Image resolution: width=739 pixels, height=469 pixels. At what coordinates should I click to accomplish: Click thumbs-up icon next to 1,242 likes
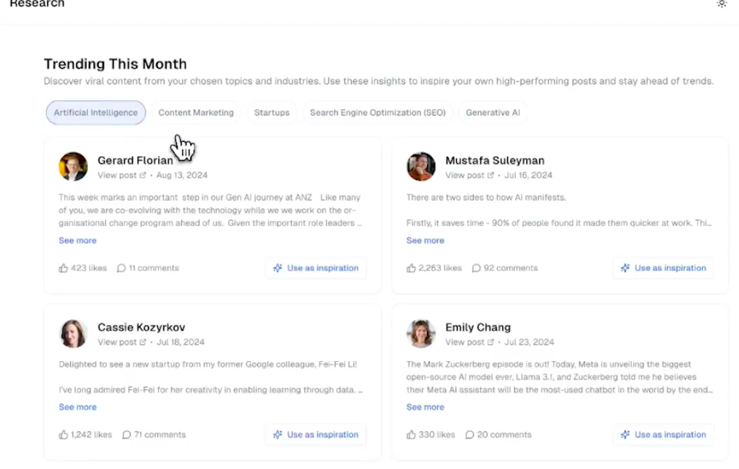[63, 435]
